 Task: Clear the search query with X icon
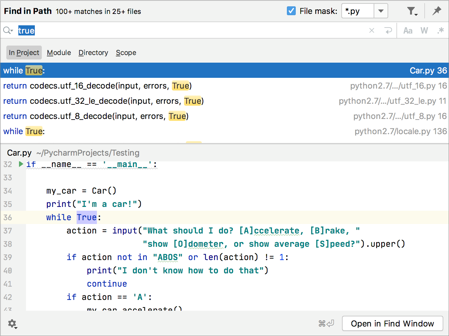click(x=371, y=30)
